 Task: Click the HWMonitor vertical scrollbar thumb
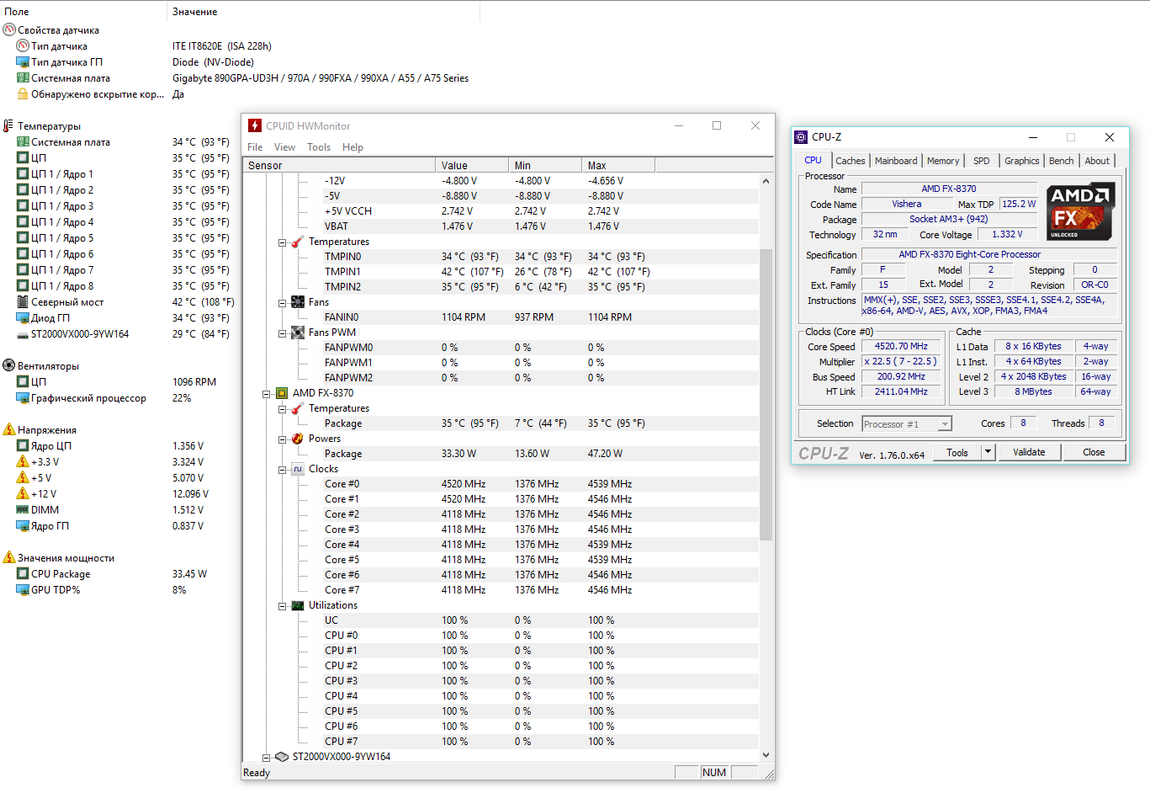(766, 394)
